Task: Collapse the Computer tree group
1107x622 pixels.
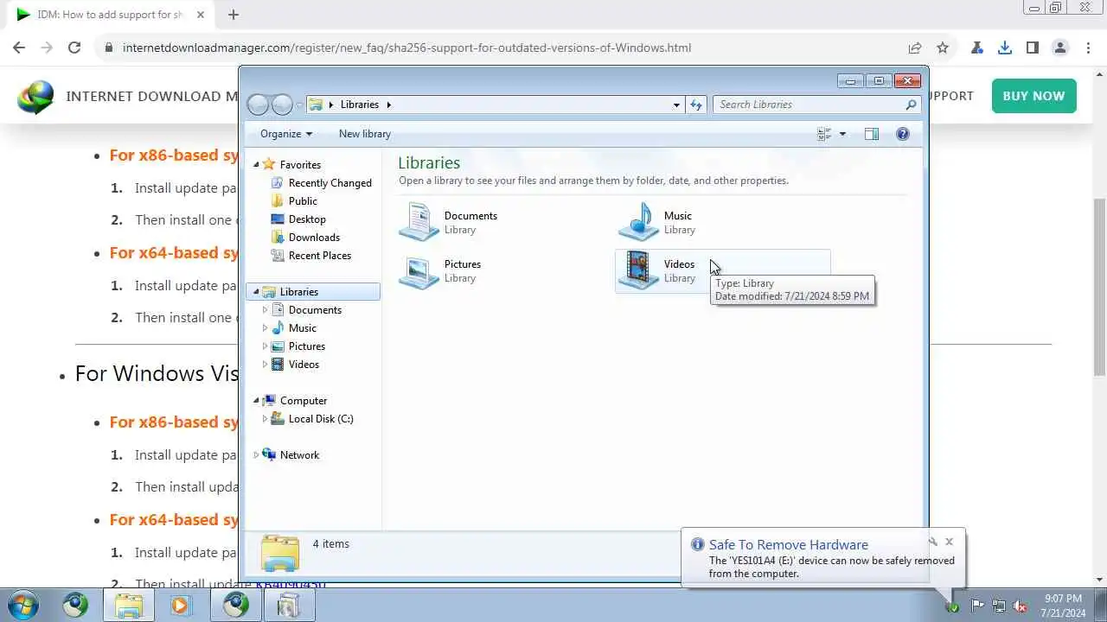Action: point(256,401)
